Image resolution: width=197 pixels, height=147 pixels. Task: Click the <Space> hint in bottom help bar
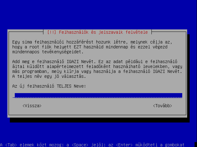[x=80, y=145]
